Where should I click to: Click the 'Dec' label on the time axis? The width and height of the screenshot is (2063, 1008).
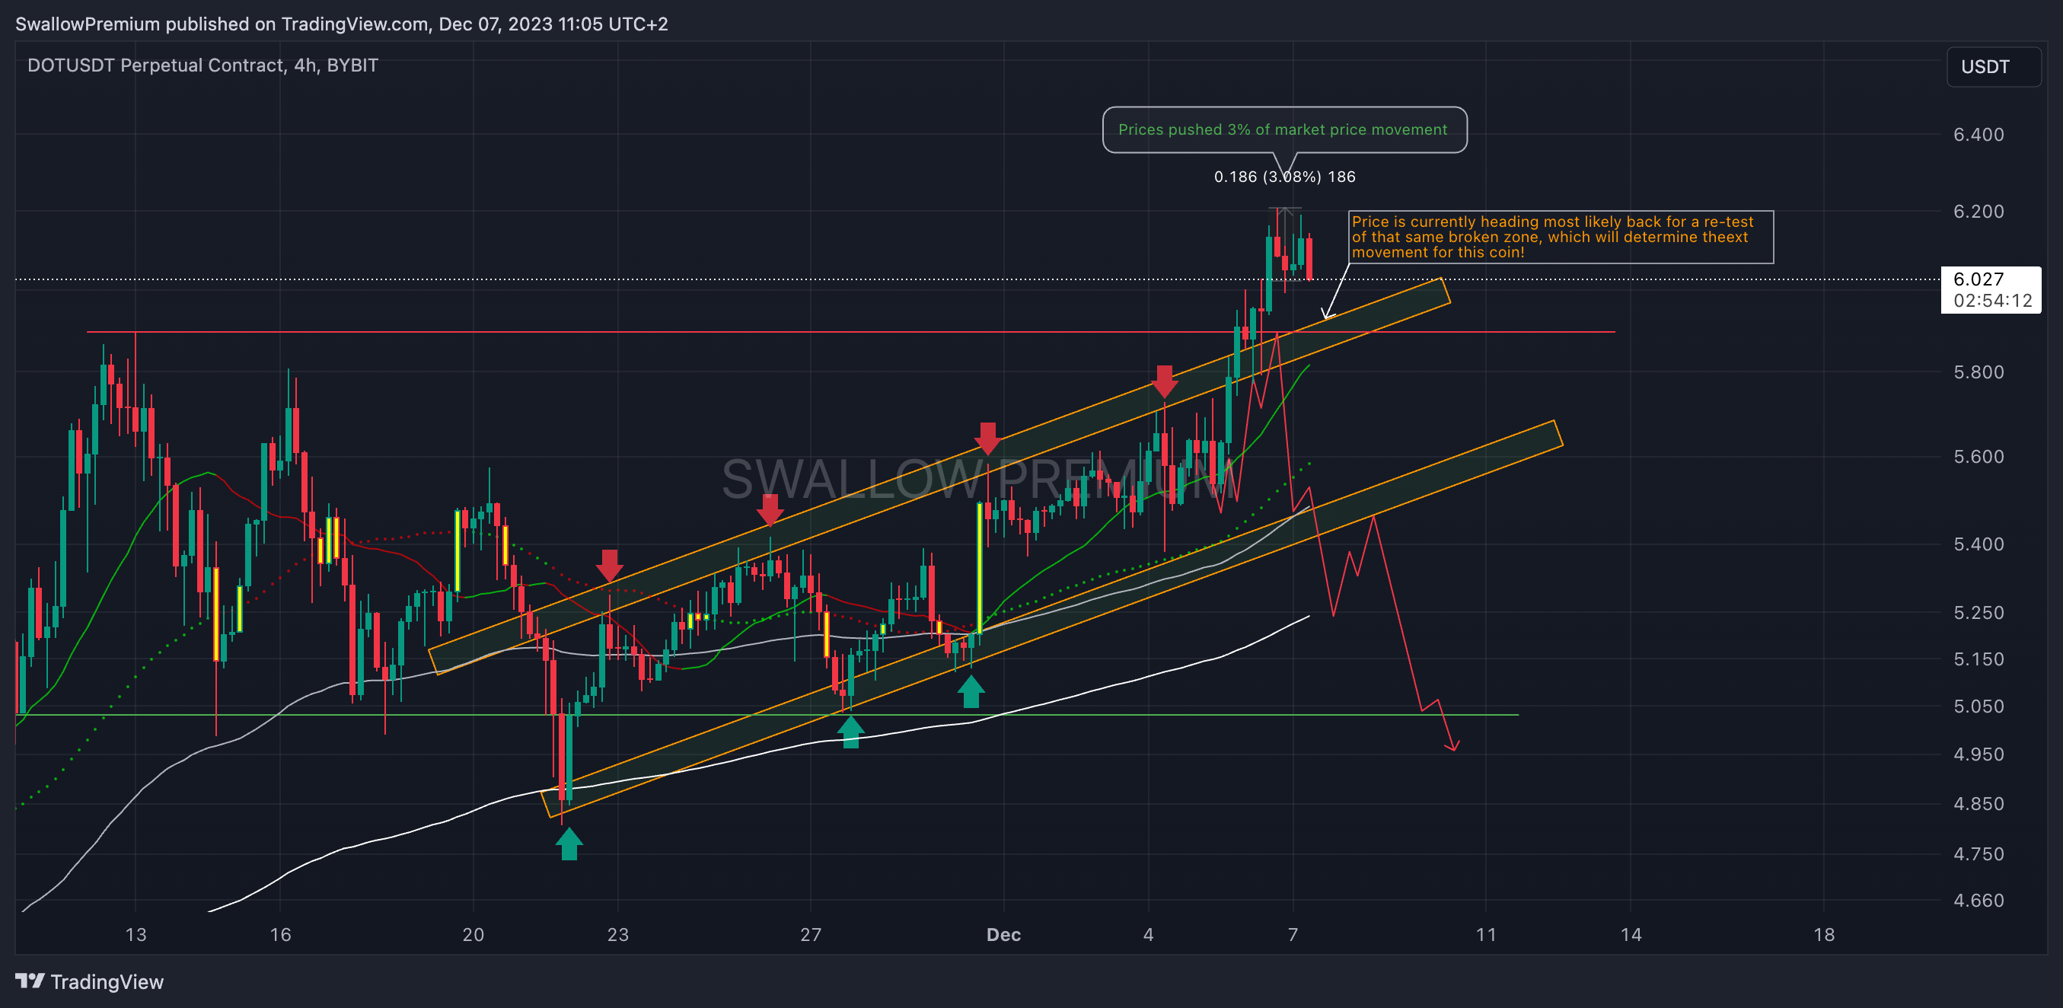pos(1003,934)
